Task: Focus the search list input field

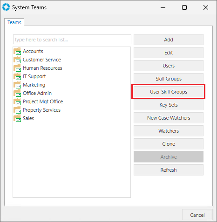Action: click(72, 40)
